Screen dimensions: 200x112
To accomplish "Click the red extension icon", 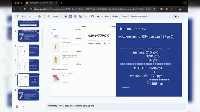I will coord(167,9).
